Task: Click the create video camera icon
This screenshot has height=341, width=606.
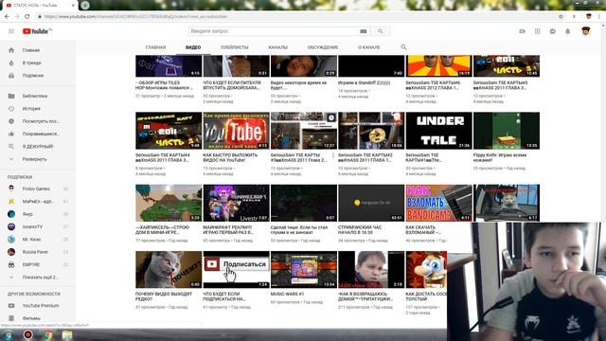Action: pos(522,31)
